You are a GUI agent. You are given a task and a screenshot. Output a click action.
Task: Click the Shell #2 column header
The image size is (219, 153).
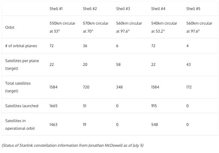(x=90, y=9)
